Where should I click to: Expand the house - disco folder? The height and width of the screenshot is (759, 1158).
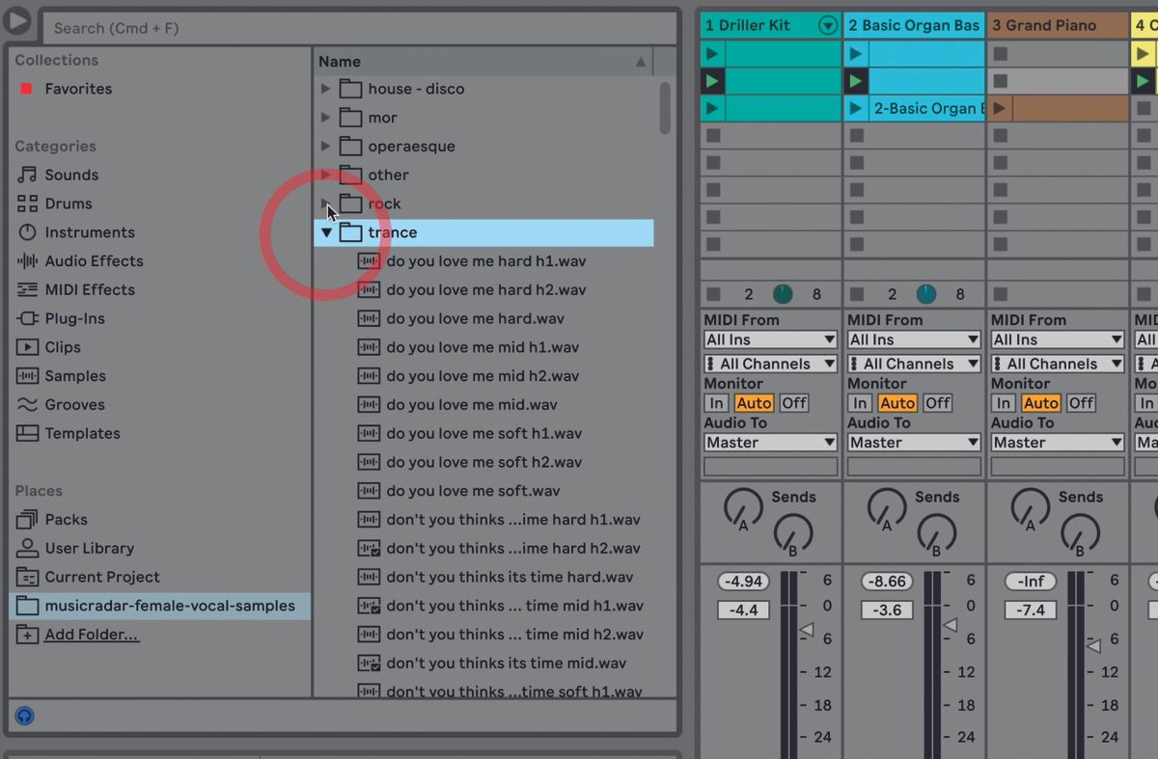click(x=325, y=89)
